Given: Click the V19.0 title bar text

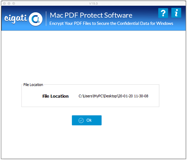Looking at the screenshot, I should pyautogui.click(x=93, y=4).
